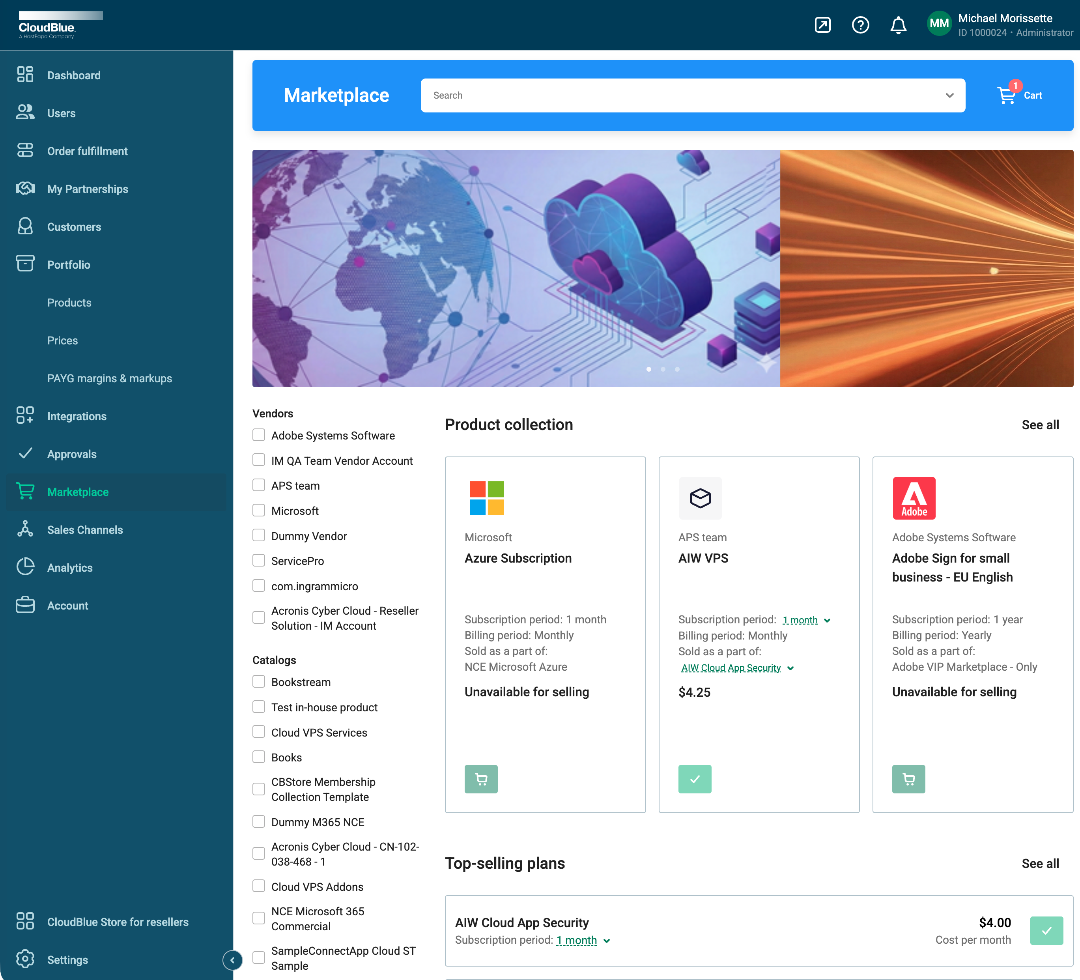This screenshot has height=980, width=1080.
Task: Click the Adobe logo on product card
Action: (x=914, y=498)
